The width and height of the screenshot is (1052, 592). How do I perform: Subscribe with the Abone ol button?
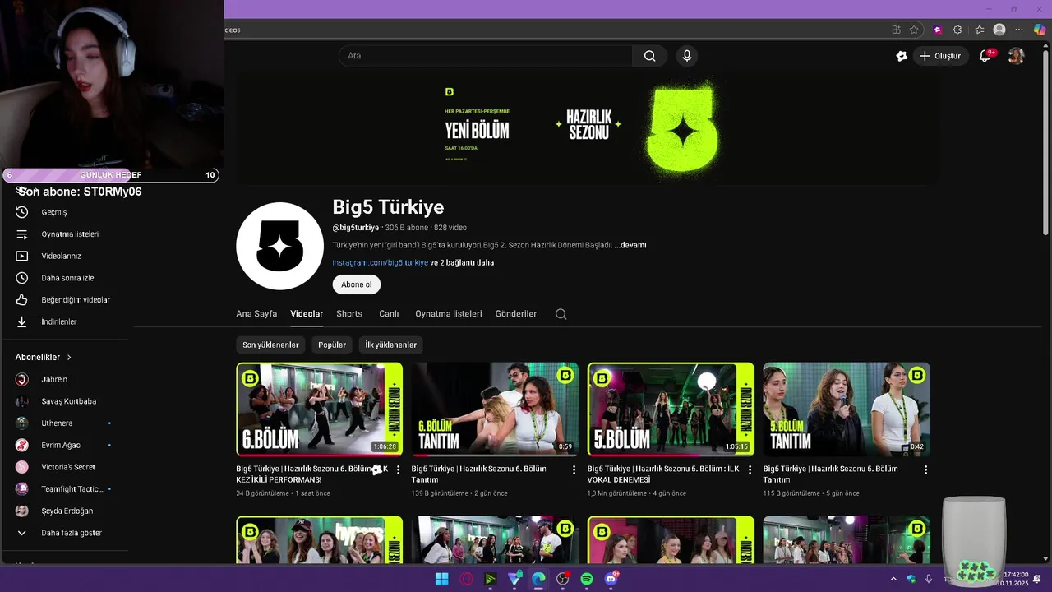357,284
